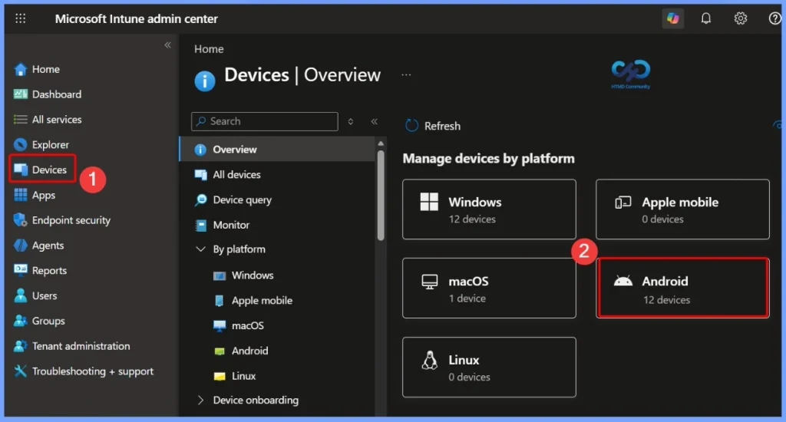
Task: Click the devices menu scrollbar
Action: click(x=381, y=196)
